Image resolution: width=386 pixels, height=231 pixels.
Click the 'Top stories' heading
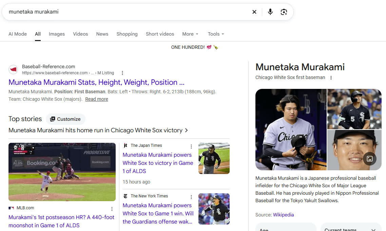tap(25, 119)
